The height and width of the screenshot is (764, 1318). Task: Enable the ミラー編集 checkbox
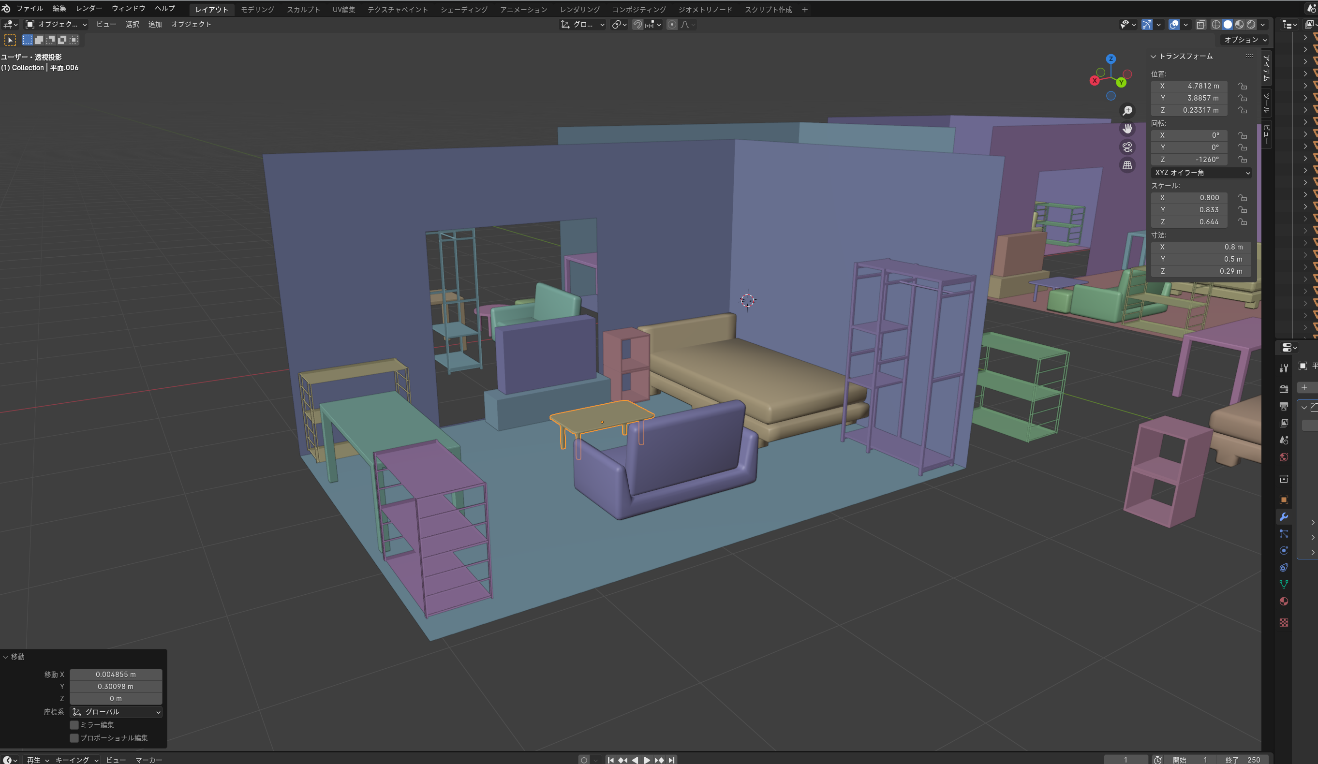point(74,725)
